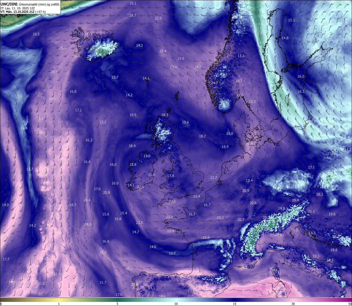Click the 50 tick on the color scale
352x306 pixels.
click(350, 304)
